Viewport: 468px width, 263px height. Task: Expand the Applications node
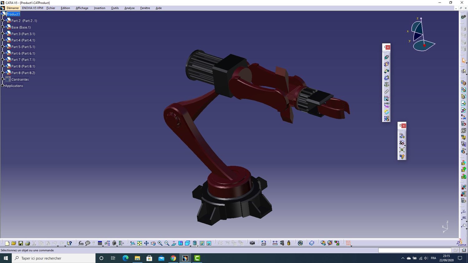tap(2, 86)
